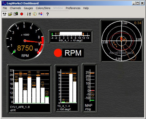Open the Channels menu
This screenshot has height=119, width=146.
[x=15, y=8]
